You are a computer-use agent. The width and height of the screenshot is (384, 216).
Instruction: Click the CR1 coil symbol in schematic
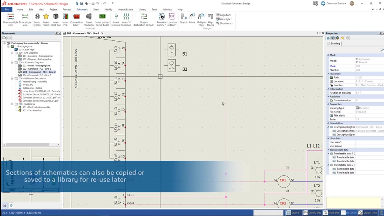click(283, 181)
